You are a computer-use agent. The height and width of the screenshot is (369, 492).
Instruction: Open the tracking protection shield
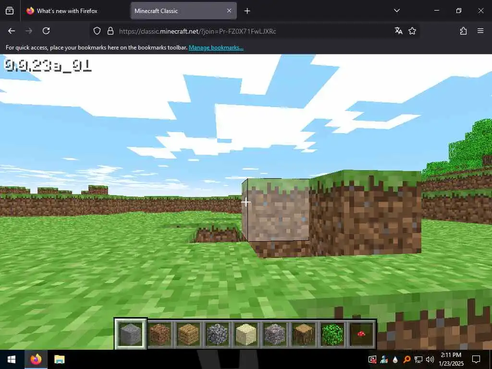pyautogui.click(x=97, y=31)
